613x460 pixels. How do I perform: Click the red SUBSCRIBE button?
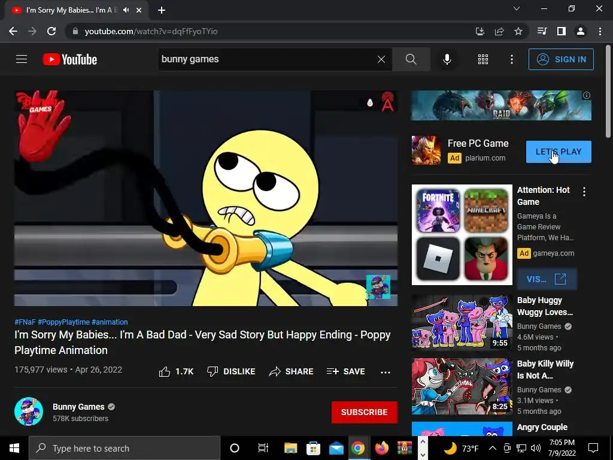pos(365,412)
